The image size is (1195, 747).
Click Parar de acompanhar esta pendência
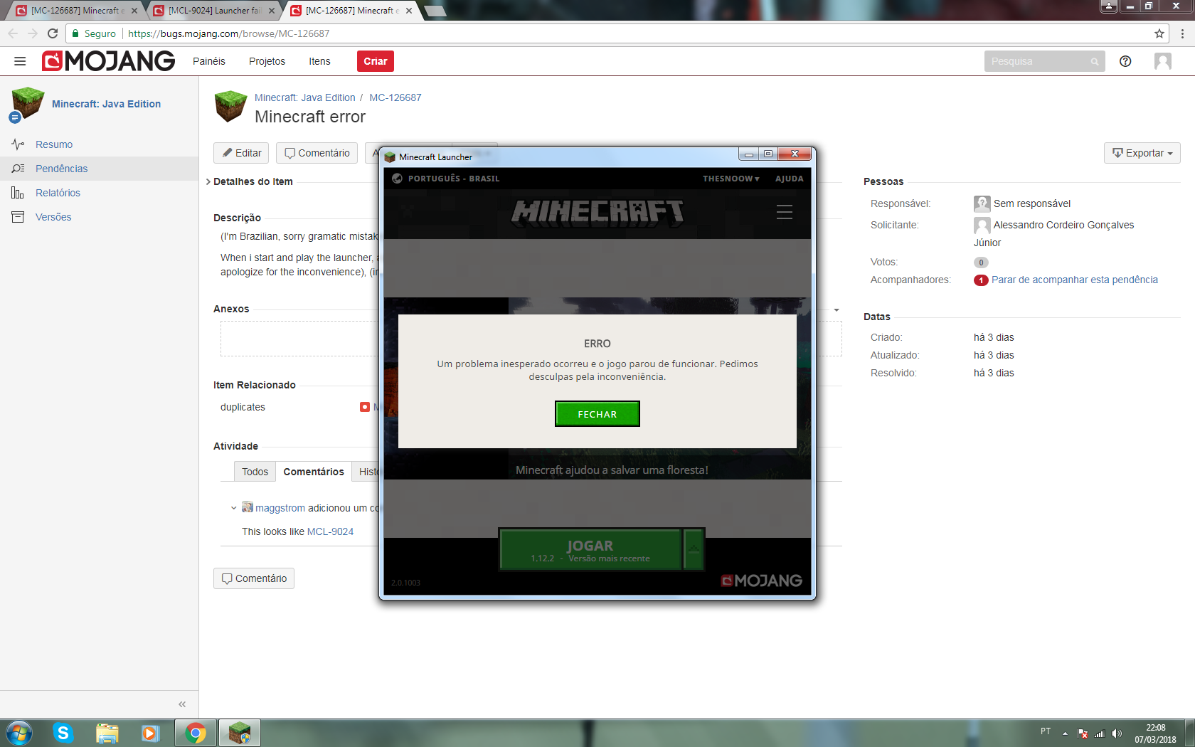coord(1075,280)
